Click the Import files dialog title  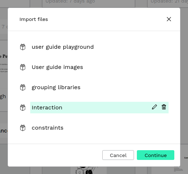34,19
